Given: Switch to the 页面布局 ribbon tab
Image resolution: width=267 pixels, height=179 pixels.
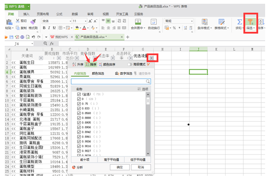Looking at the screenshot, I should point(43,14).
